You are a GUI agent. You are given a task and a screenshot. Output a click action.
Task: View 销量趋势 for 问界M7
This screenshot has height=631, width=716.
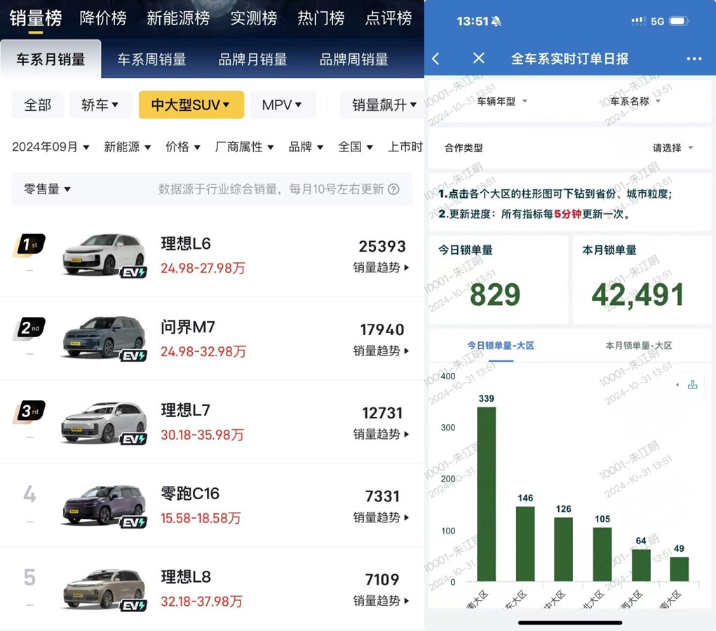click(x=381, y=351)
